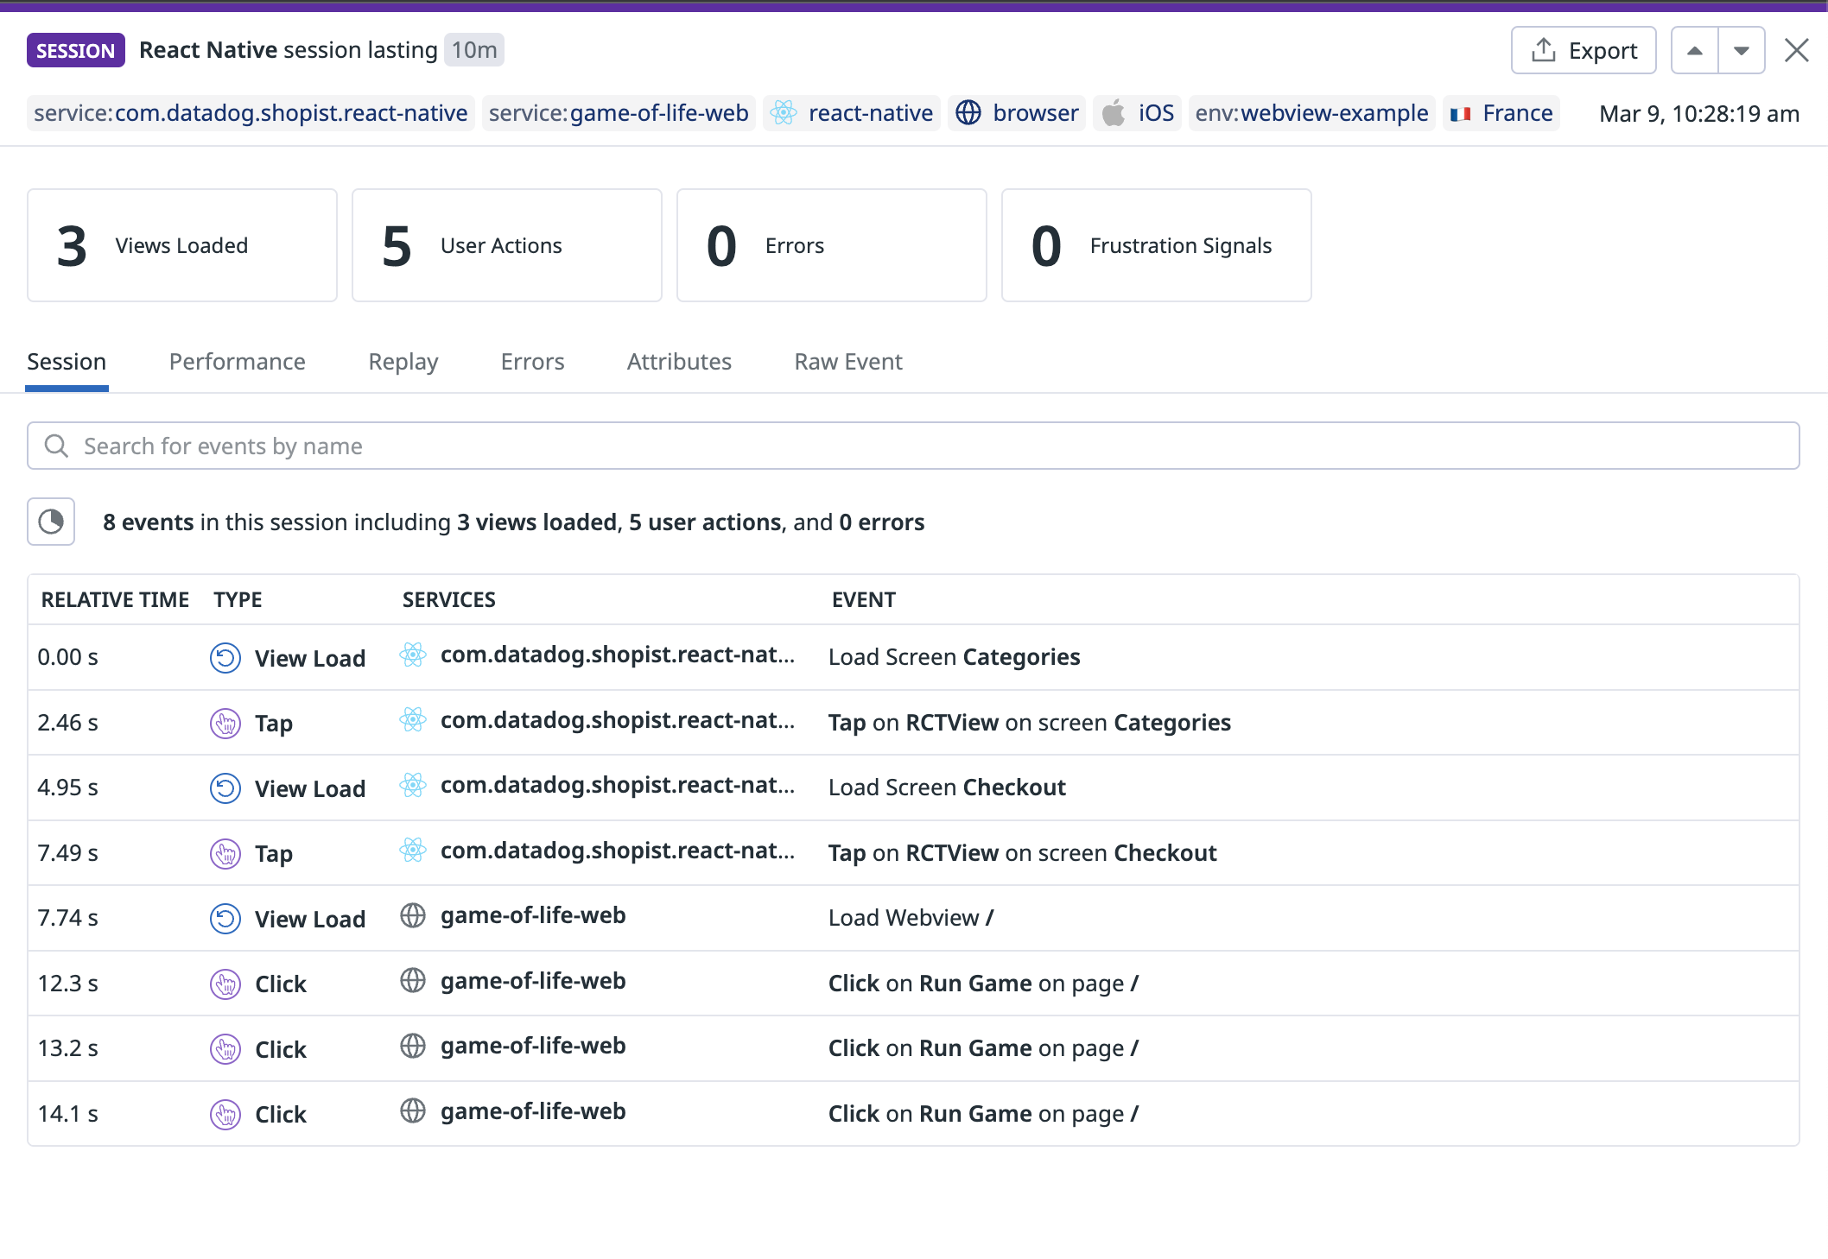Focus the Search for events field
The width and height of the screenshot is (1828, 1259).
(x=912, y=446)
